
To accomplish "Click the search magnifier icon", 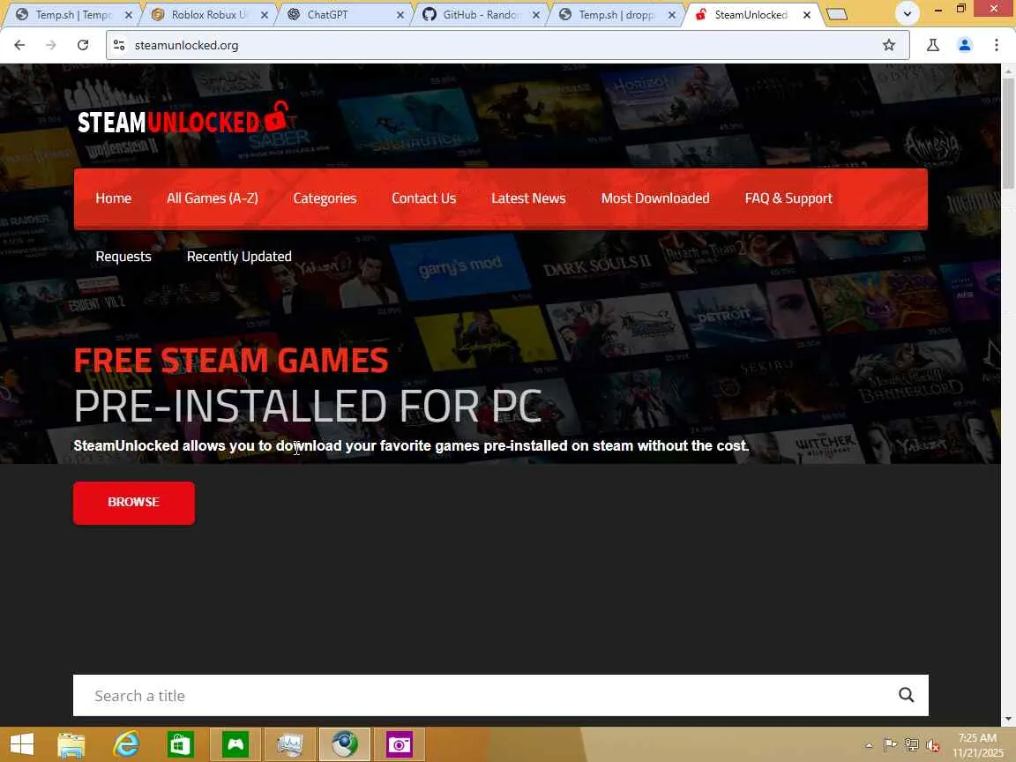I will [x=906, y=695].
